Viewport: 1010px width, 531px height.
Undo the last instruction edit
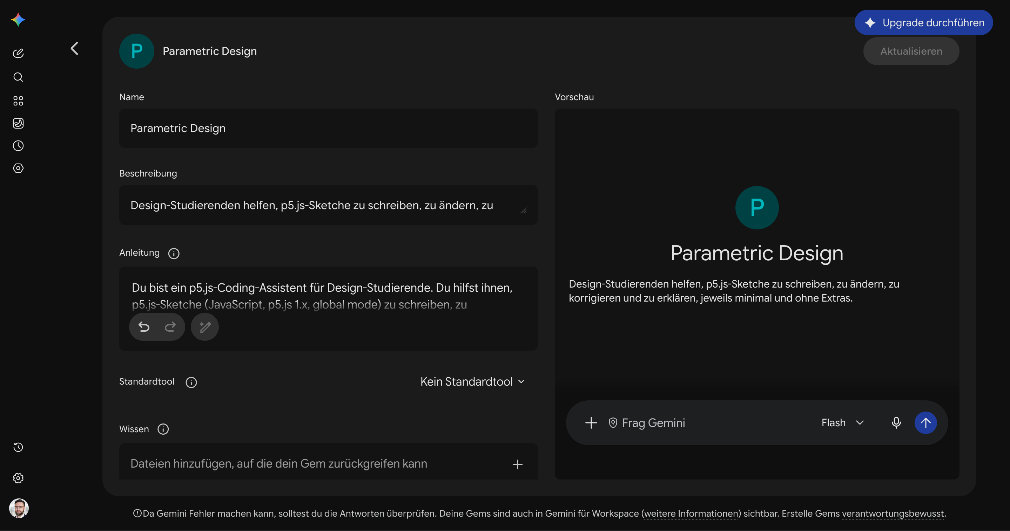[x=144, y=327]
